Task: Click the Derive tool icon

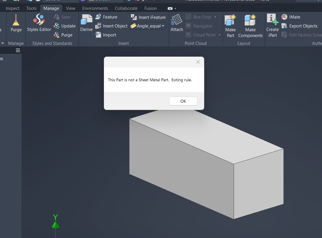Action: [x=86, y=20]
